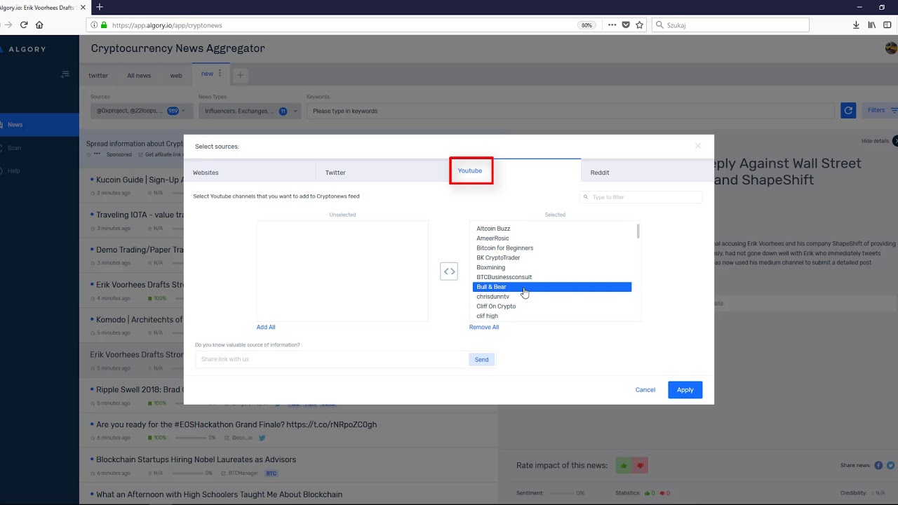Viewport: 898px width, 505px height.
Task: Refresh the news feed
Action: 848,110
